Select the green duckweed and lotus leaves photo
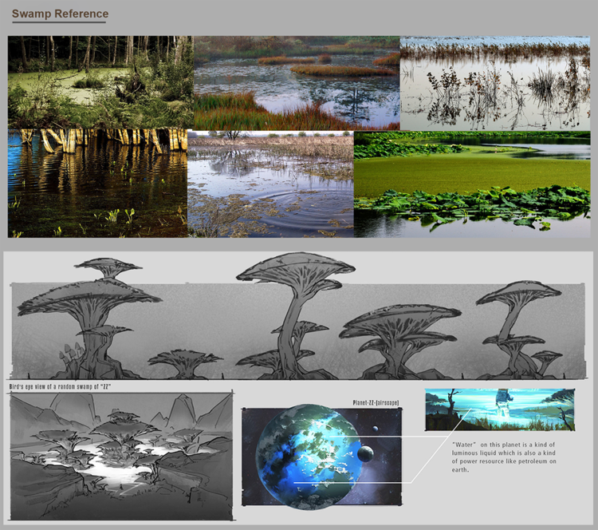 472,184
